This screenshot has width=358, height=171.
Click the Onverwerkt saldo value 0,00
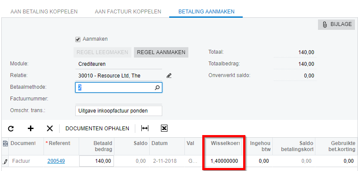pyautogui.click(x=309, y=76)
